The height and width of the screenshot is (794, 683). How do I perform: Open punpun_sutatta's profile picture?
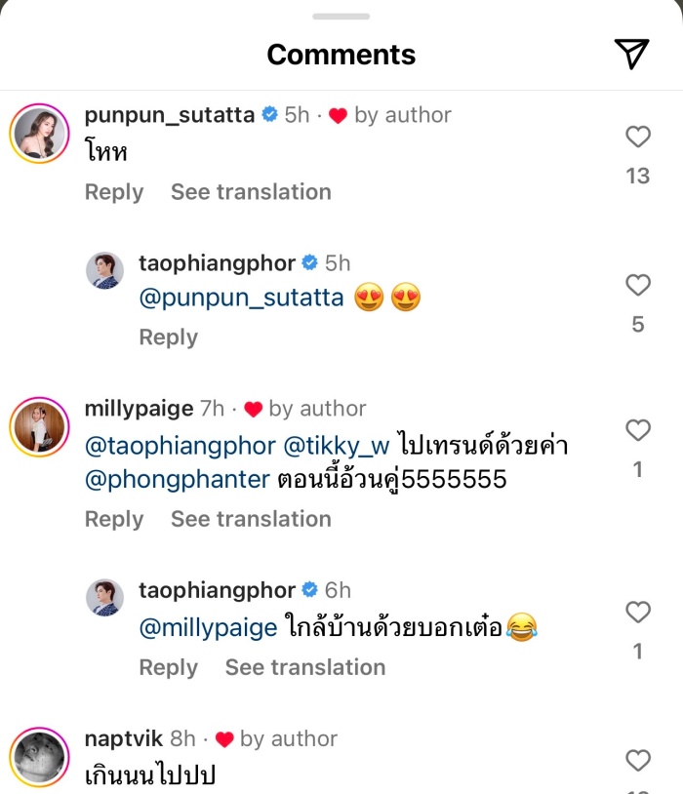(39, 133)
